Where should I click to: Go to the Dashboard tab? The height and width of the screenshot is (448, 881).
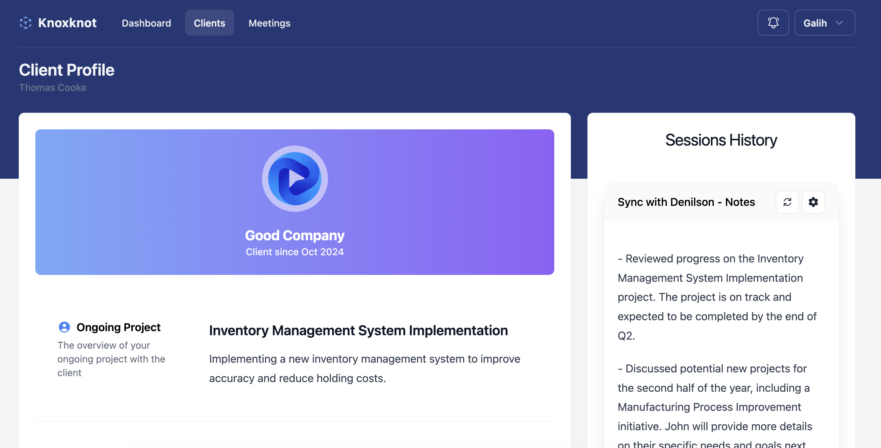coord(146,23)
